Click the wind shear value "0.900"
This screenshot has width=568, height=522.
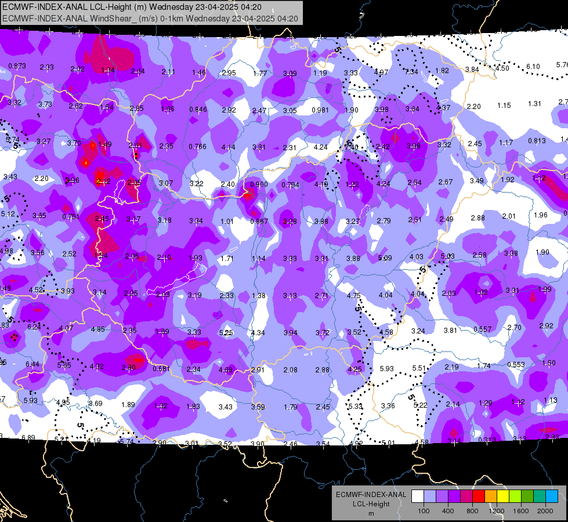coord(259,184)
